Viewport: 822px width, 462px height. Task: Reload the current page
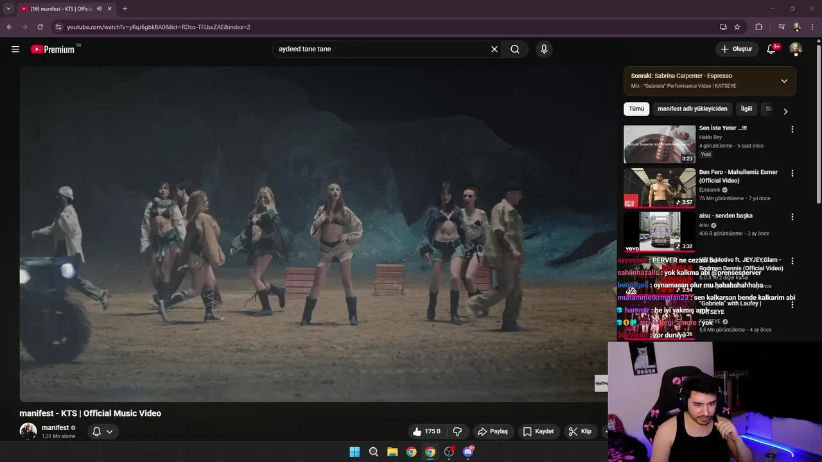tap(40, 27)
